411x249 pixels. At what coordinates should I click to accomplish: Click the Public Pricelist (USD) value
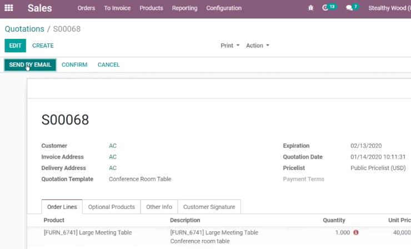378,168
